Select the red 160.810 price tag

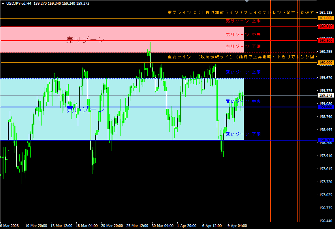(x=326, y=27)
